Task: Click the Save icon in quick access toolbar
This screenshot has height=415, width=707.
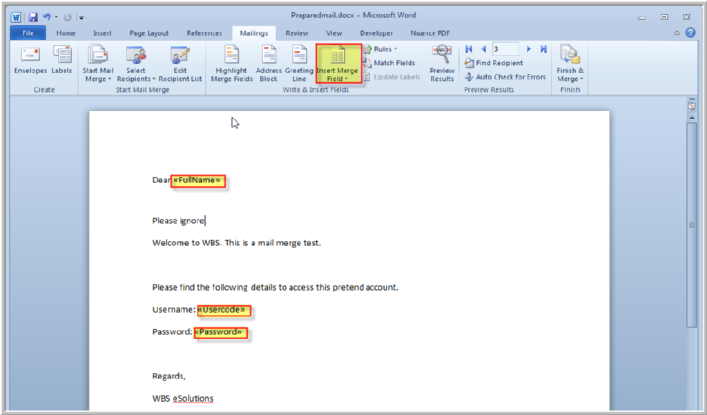Action: click(x=33, y=17)
